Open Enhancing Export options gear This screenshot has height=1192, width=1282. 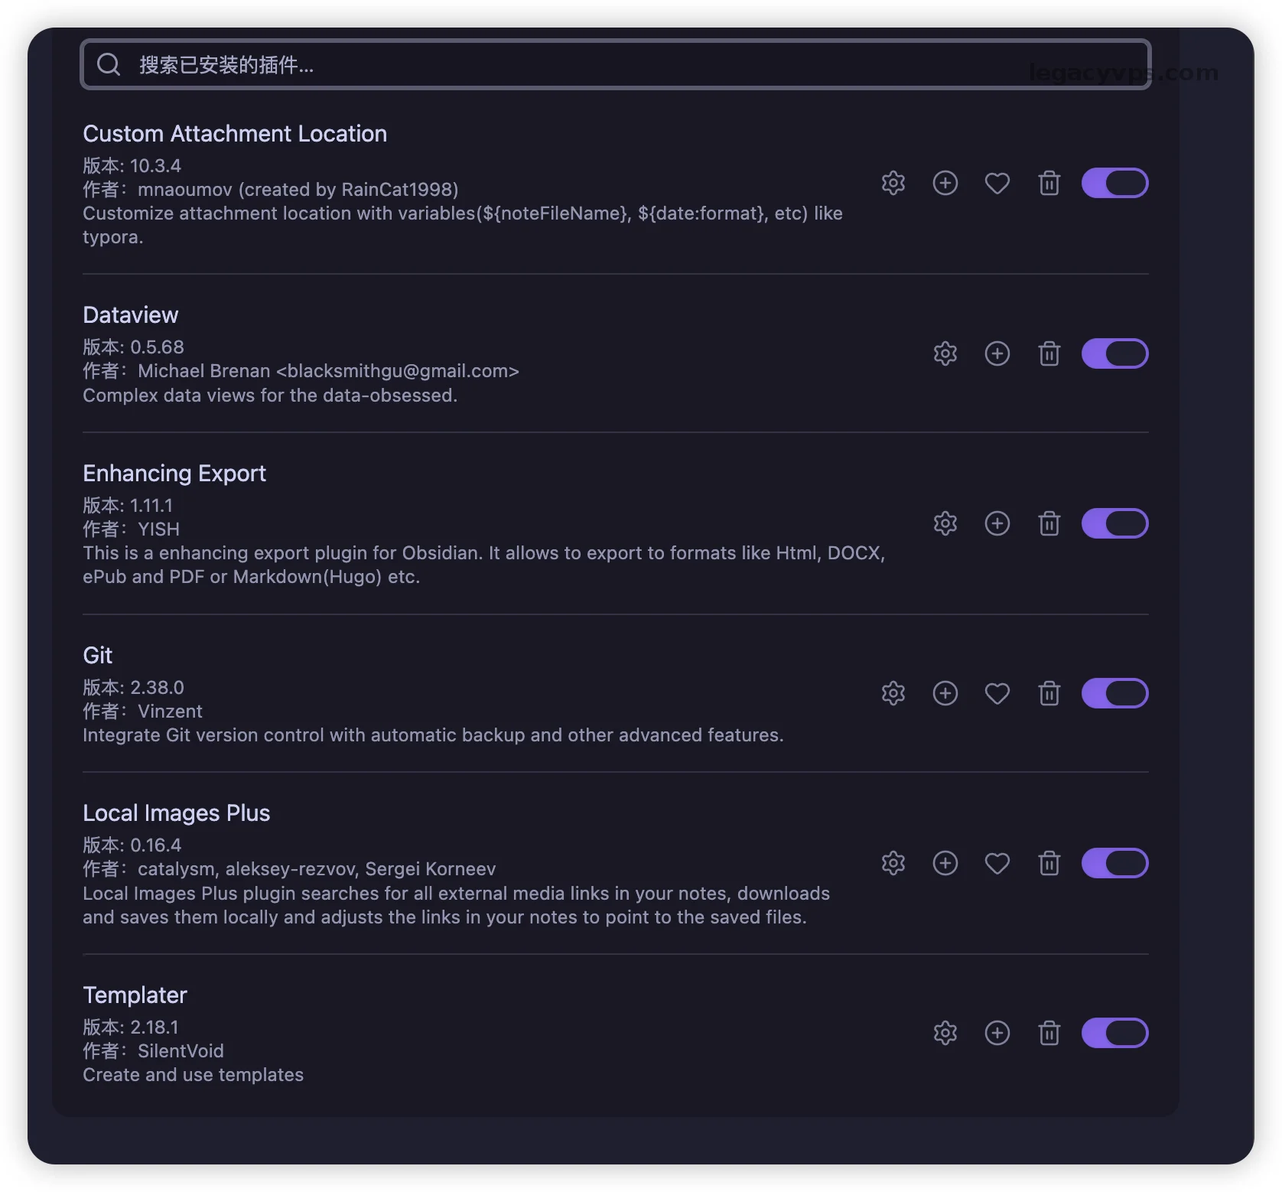point(945,523)
